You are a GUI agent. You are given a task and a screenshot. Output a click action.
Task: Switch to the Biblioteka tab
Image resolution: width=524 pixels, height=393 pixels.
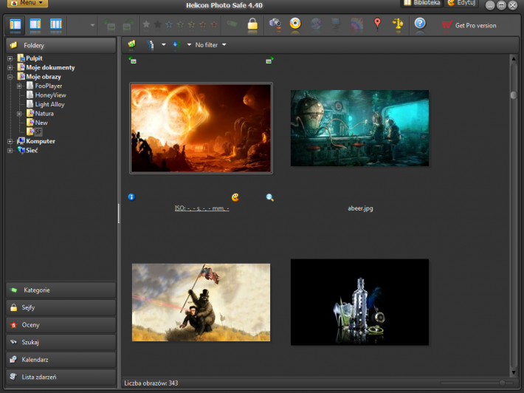pos(421,3)
